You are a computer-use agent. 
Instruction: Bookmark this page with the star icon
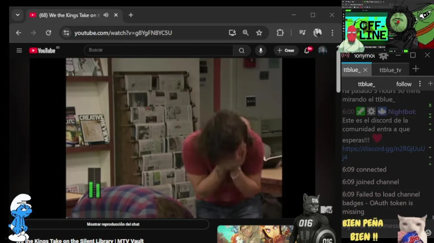259,33
